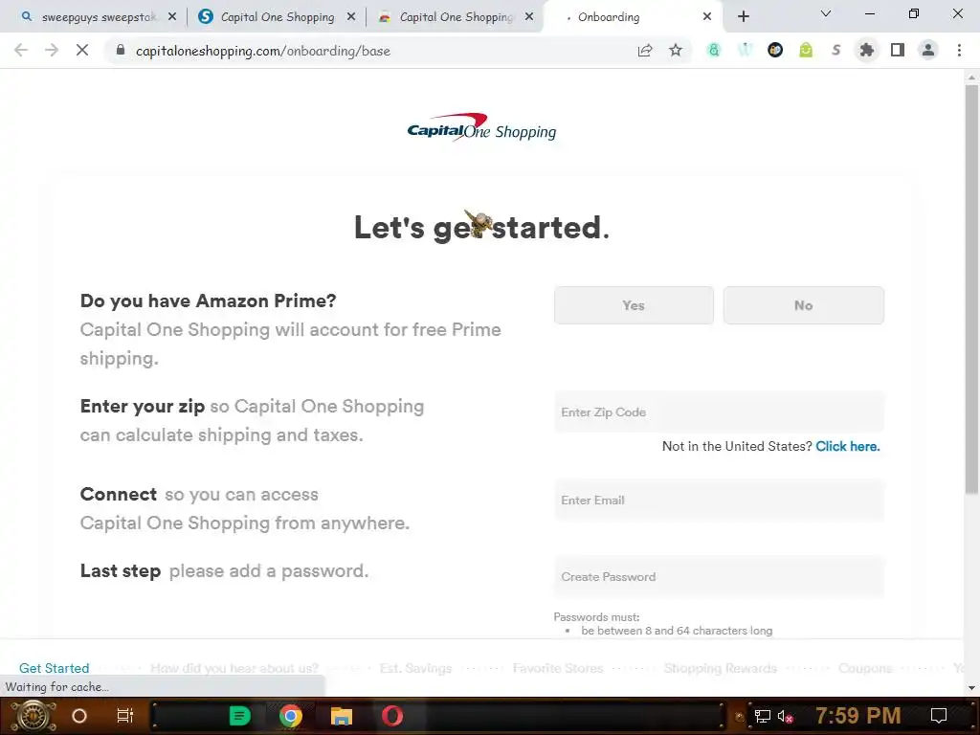Open the Chrome profile avatar
980x735 pixels.
928,50
